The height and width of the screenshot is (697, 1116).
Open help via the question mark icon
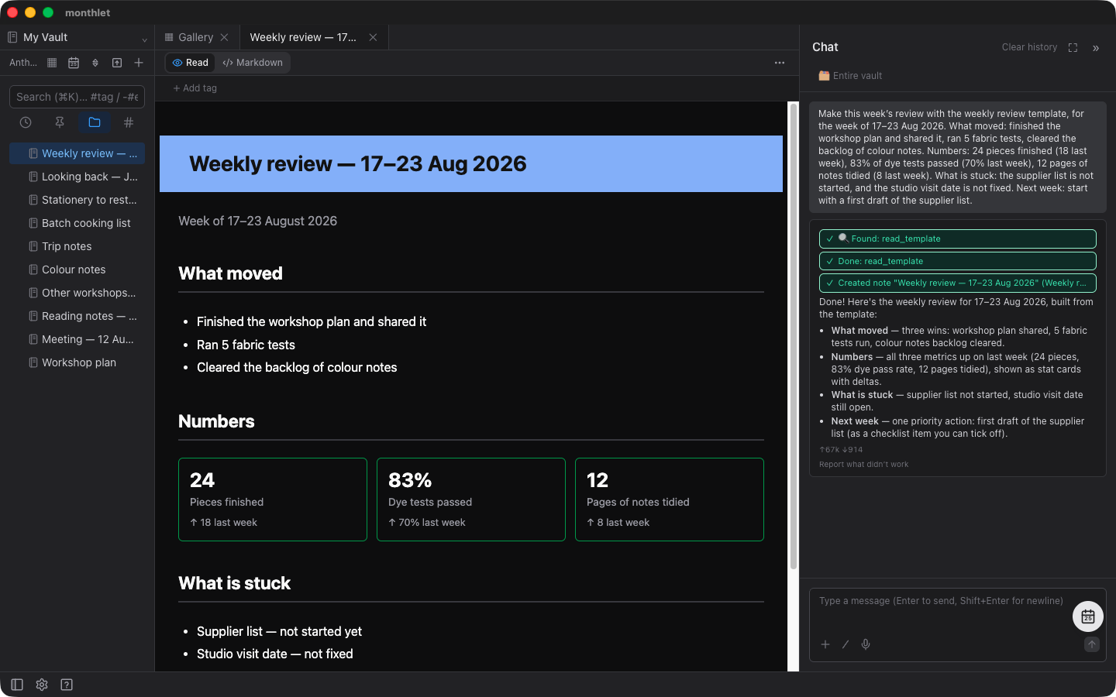[x=67, y=685]
